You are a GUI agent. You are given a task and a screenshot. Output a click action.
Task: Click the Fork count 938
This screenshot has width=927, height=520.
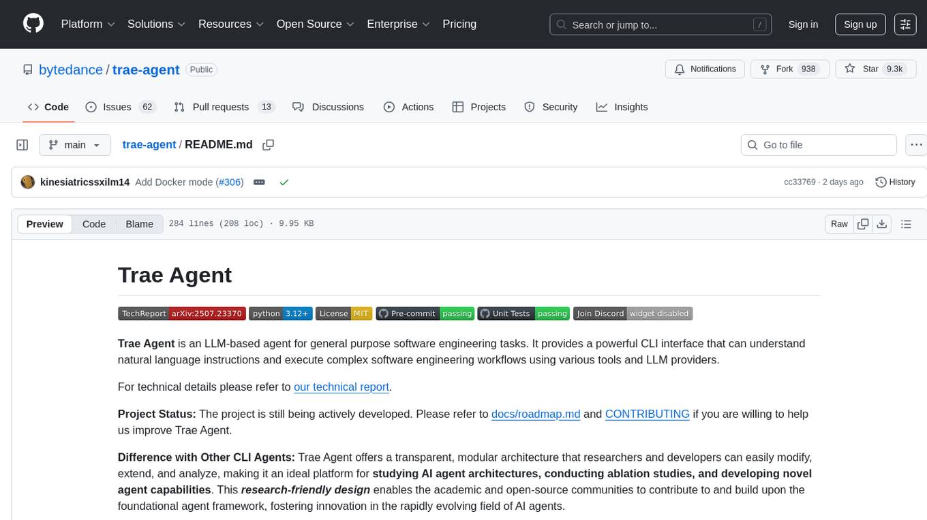coord(808,69)
